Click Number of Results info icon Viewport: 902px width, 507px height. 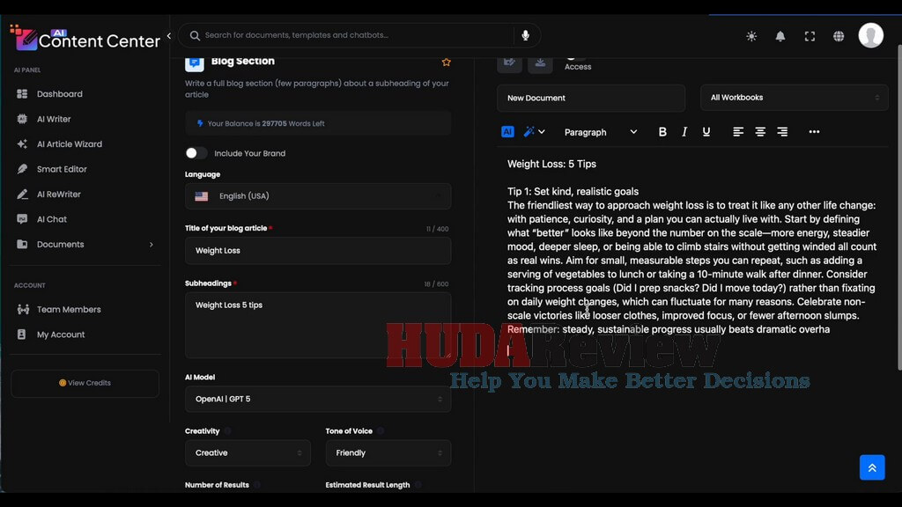(x=257, y=485)
